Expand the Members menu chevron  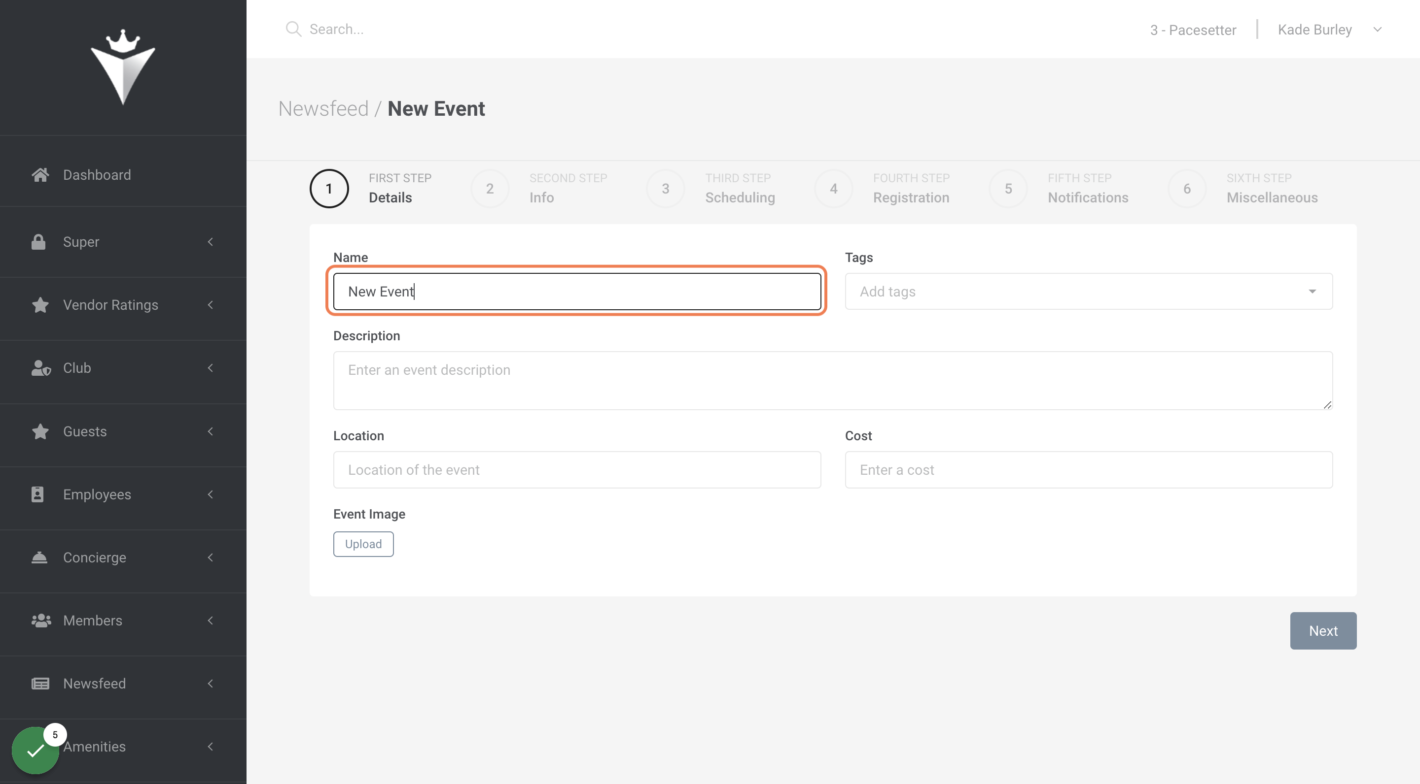(210, 621)
